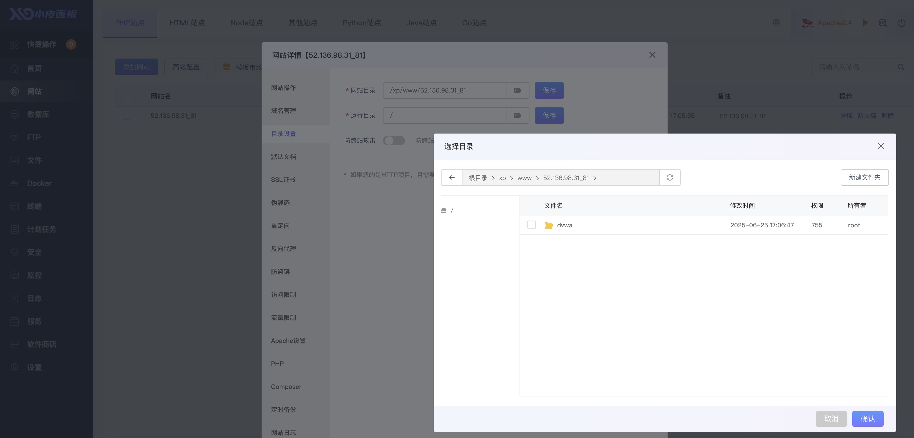This screenshot has height=438, width=914.
Task: Click the xp breadcrumb segment
Action: click(502, 178)
